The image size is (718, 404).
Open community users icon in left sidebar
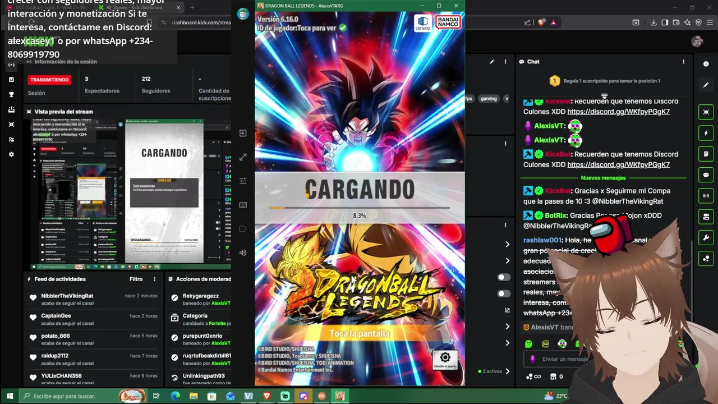tap(11, 139)
